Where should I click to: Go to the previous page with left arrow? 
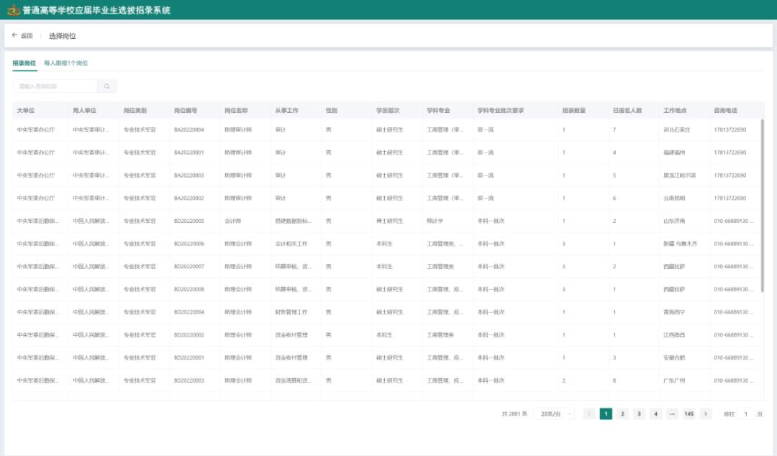(589, 414)
